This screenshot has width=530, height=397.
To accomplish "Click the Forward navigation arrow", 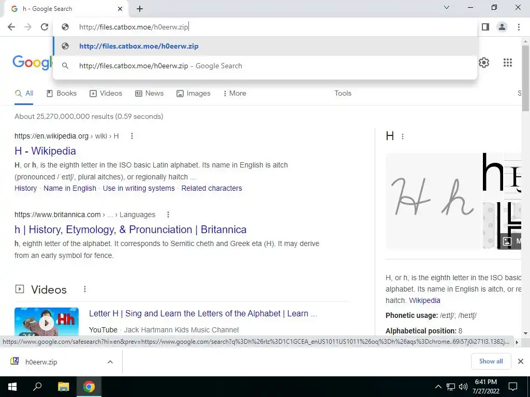I will point(28,27).
